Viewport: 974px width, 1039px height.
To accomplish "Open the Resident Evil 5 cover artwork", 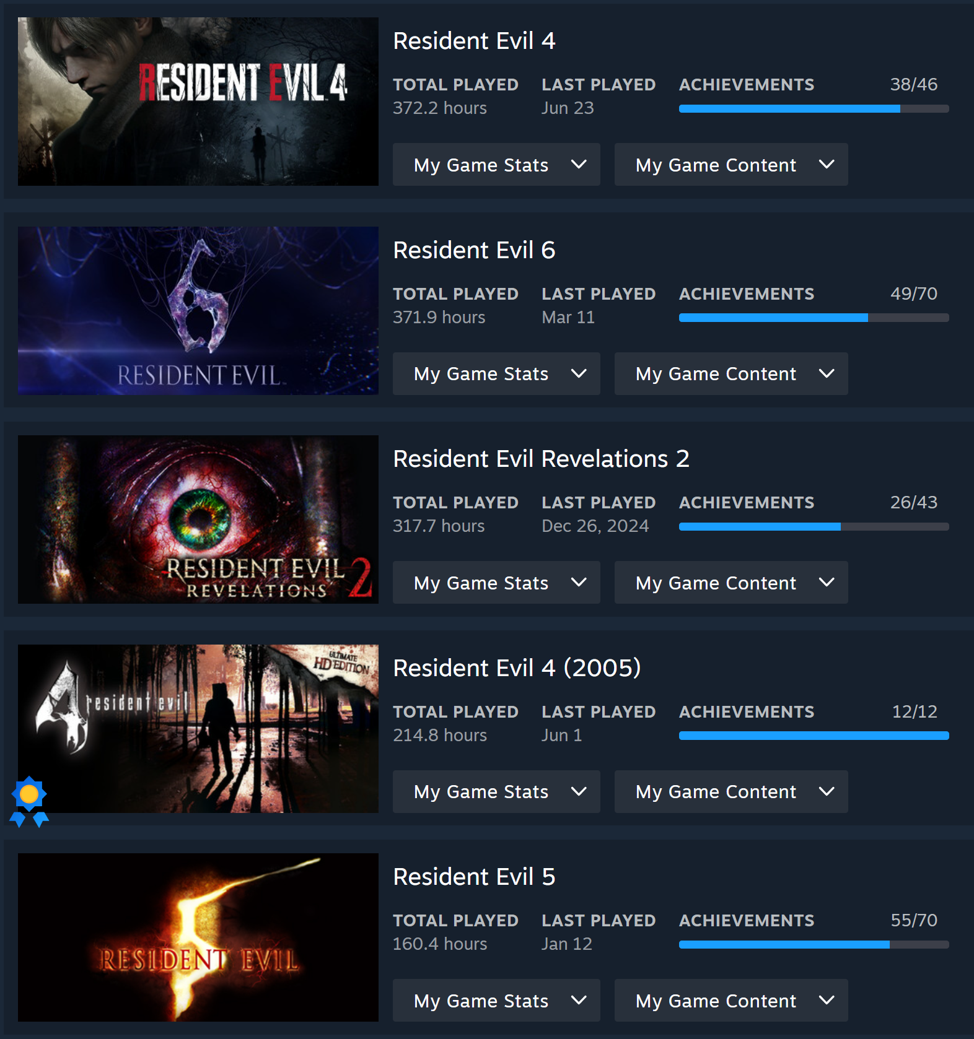I will tap(198, 937).
